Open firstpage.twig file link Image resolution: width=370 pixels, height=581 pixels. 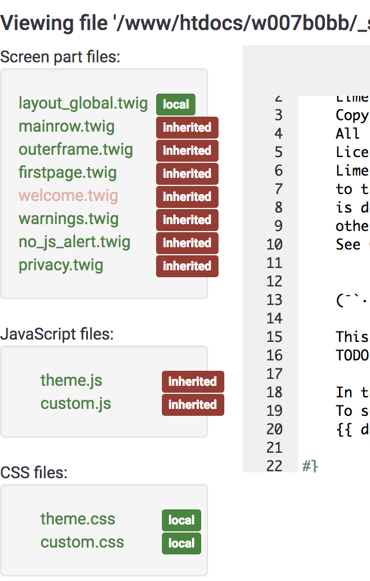[x=68, y=173]
